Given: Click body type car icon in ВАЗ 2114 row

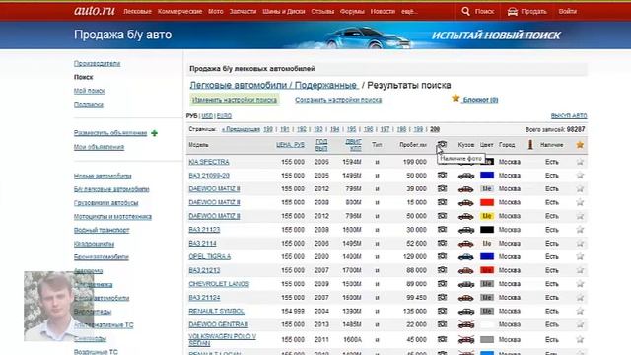Looking at the screenshot, I should (466, 244).
